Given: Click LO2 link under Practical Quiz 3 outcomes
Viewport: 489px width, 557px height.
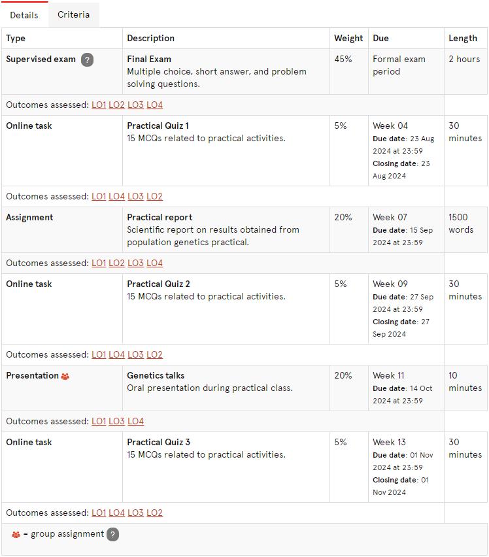Looking at the screenshot, I should pyautogui.click(x=154, y=513).
